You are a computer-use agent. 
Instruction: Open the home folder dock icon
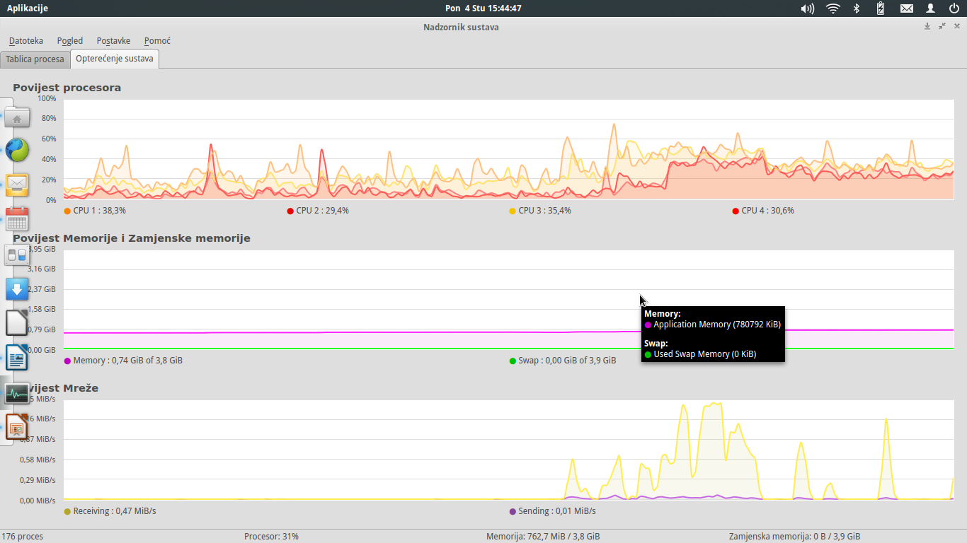tap(17, 117)
